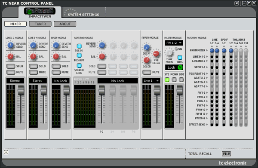Open the info icon at bottom left
The image size is (258, 168).
[6, 152]
